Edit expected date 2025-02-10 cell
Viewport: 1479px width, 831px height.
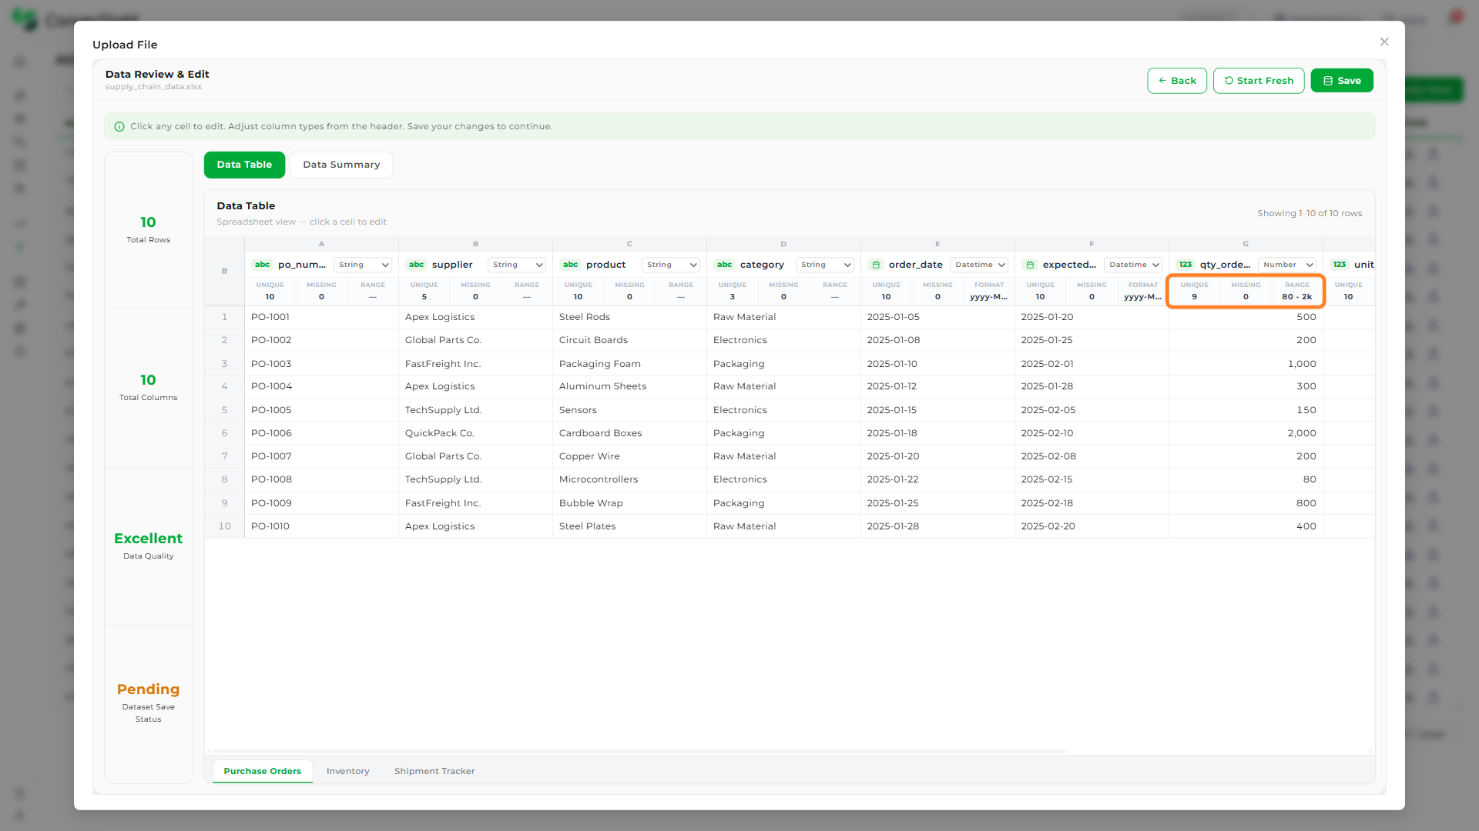click(1092, 433)
